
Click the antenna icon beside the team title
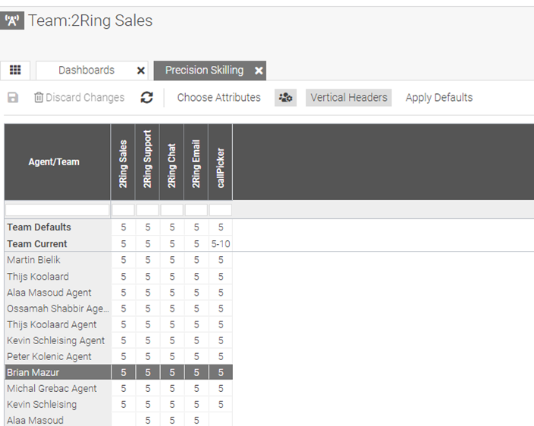coord(14,21)
